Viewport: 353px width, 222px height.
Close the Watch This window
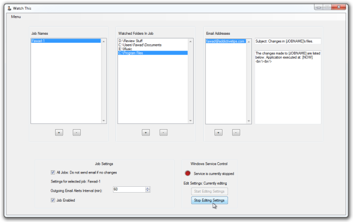pos(339,7)
